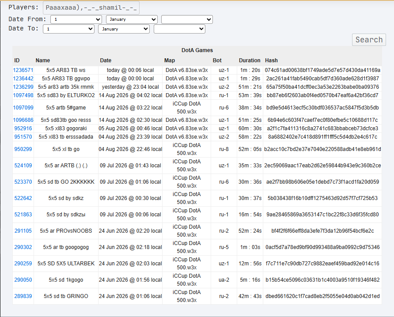Open the Date To day dropdown
This screenshot has height=317, width=394.
tap(68, 29)
